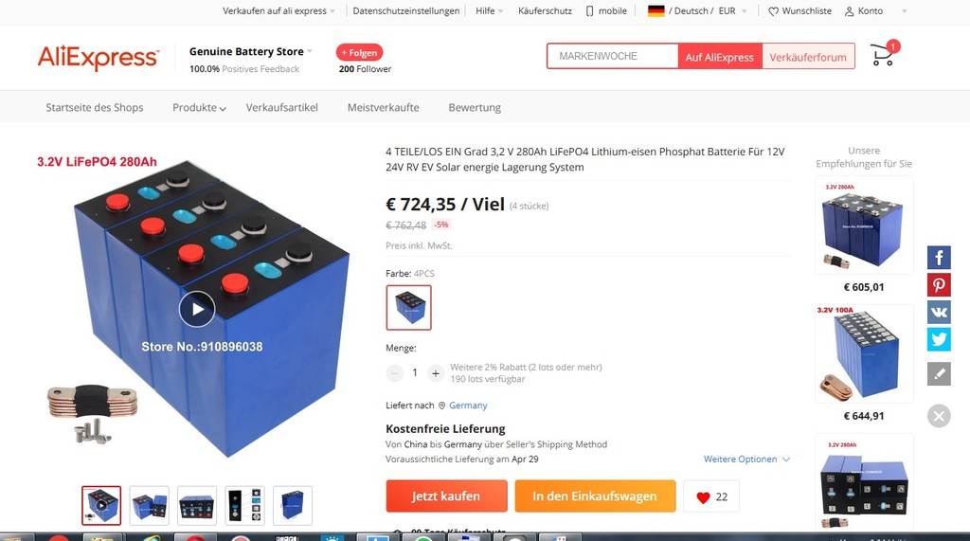Click the pencil edit icon on sidebar
This screenshot has height=541, width=970.
939,374
